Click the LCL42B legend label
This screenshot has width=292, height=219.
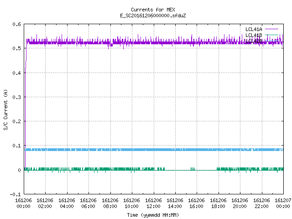coord(254,41)
